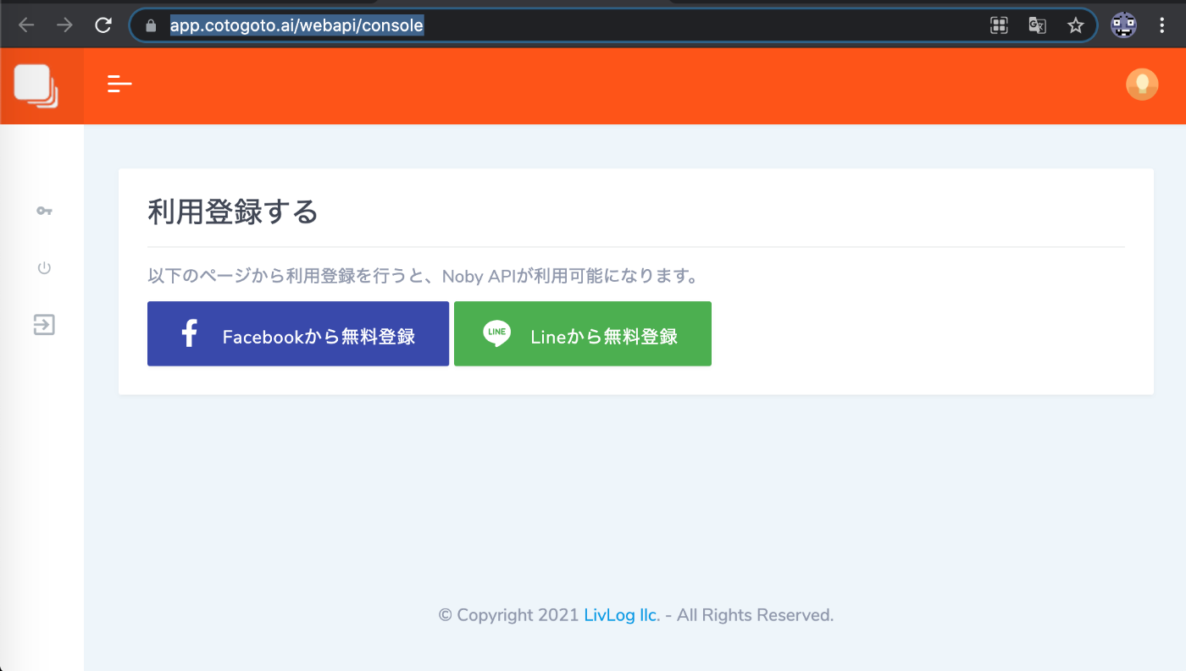1186x671 pixels.
Task: Click the stacked-squares app logo
Action: point(36,86)
